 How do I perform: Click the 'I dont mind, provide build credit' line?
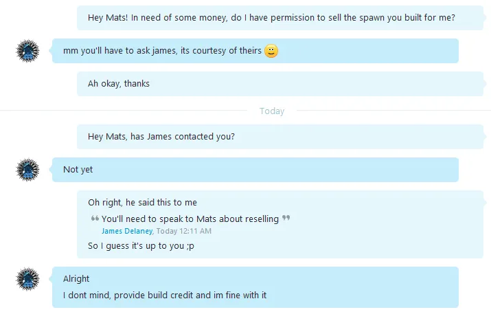(x=165, y=295)
